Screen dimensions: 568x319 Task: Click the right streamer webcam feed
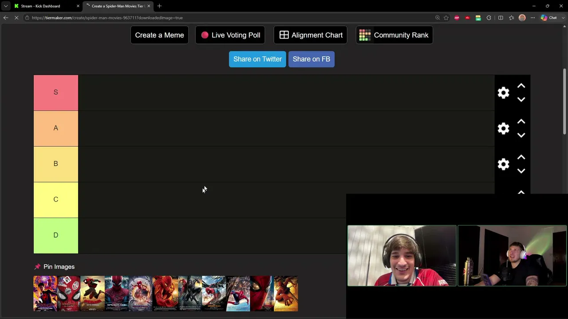point(512,256)
